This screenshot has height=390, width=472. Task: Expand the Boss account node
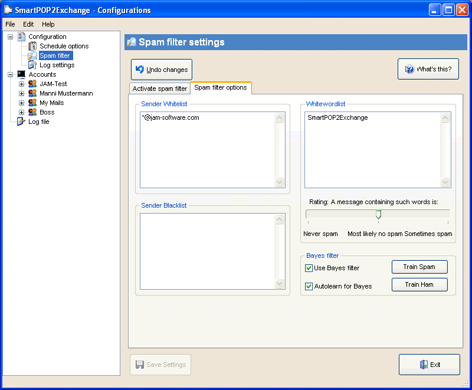tap(21, 112)
